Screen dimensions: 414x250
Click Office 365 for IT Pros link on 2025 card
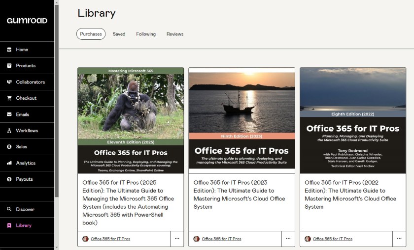click(x=110, y=239)
